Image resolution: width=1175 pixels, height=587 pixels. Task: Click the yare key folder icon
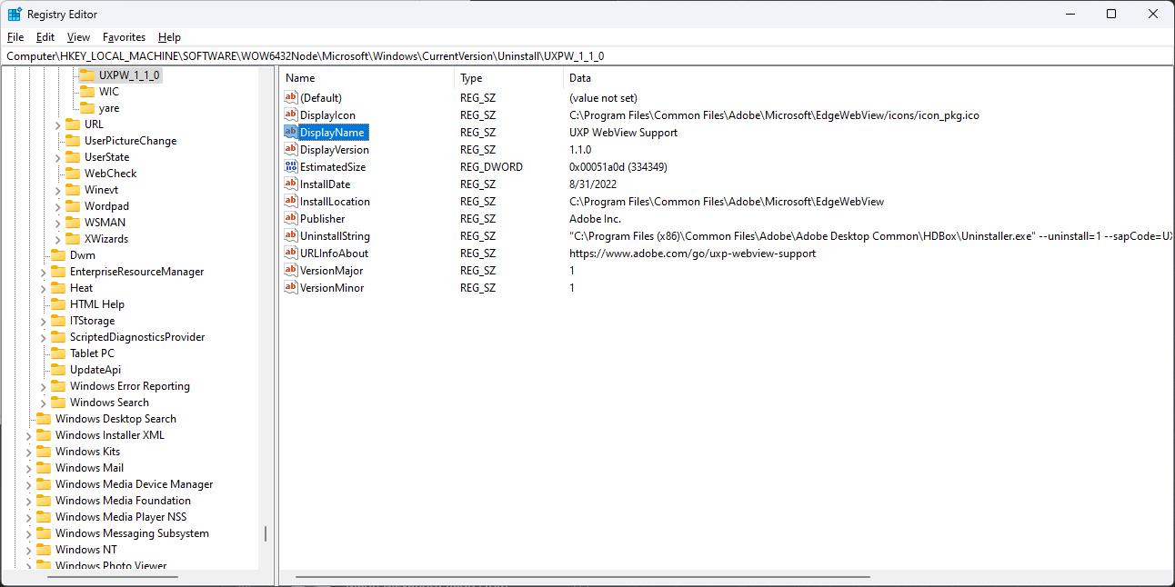click(86, 108)
